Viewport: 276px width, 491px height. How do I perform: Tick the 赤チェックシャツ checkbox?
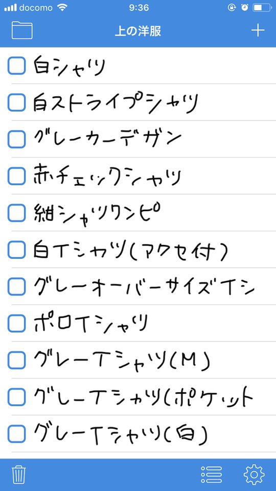coord(16,176)
